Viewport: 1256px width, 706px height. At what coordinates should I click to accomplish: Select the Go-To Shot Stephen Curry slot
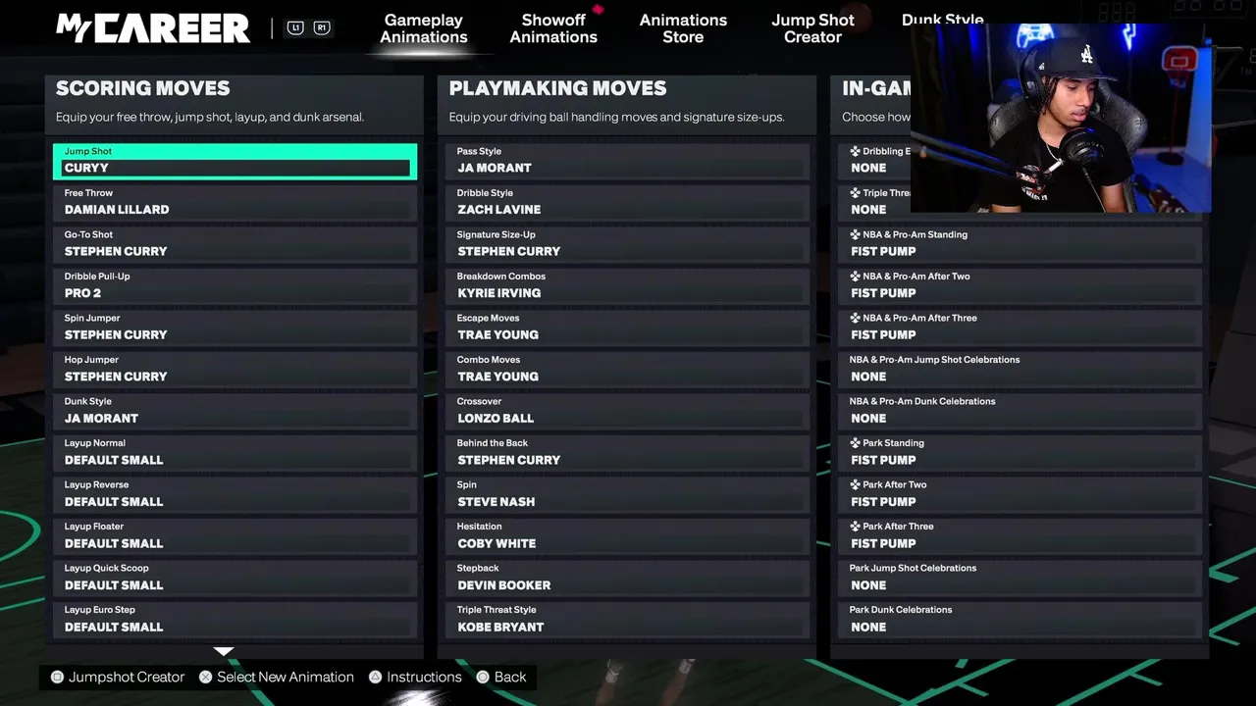(x=235, y=244)
